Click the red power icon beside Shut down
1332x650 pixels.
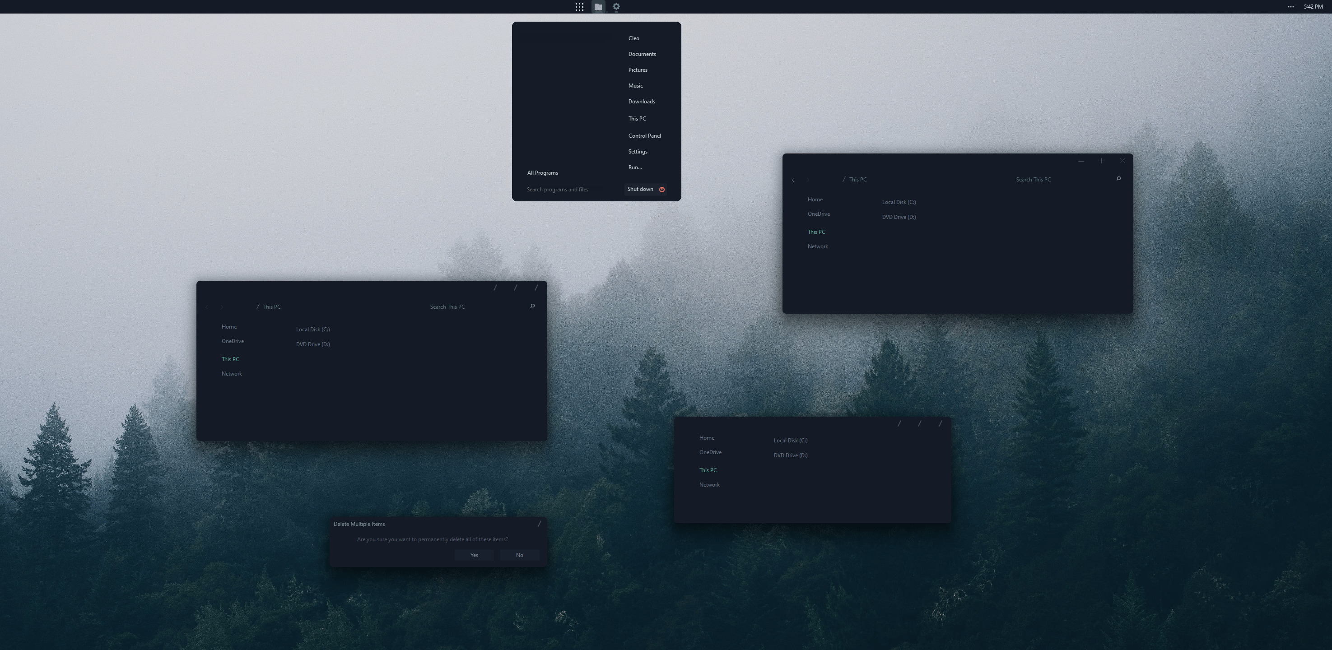[x=661, y=189]
